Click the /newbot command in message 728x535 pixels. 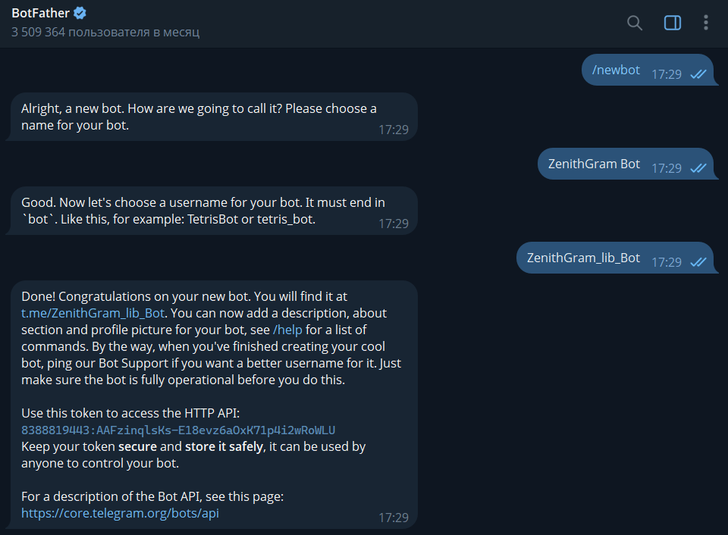(x=617, y=70)
